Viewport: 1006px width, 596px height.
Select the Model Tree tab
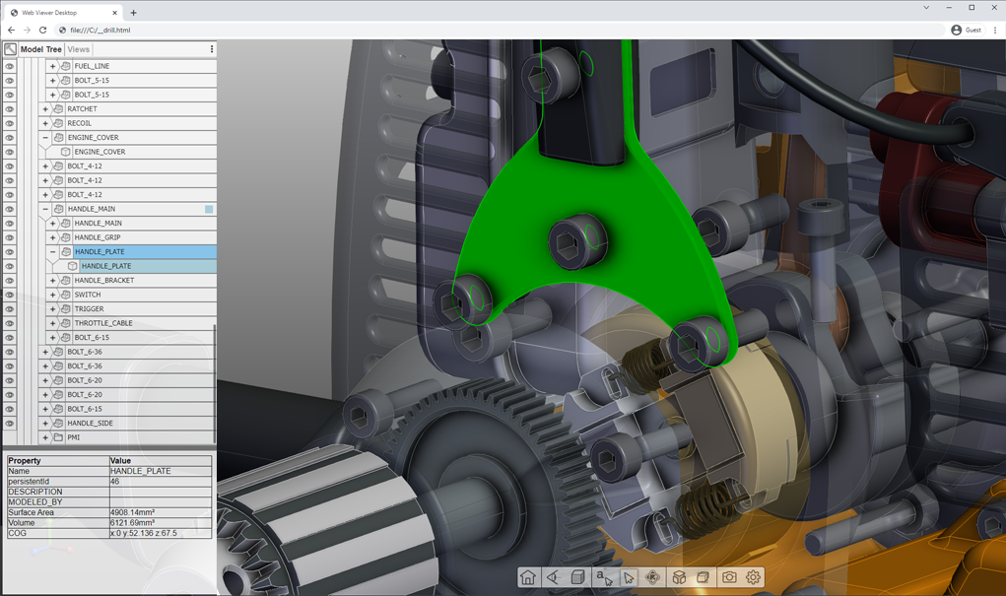[40, 49]
